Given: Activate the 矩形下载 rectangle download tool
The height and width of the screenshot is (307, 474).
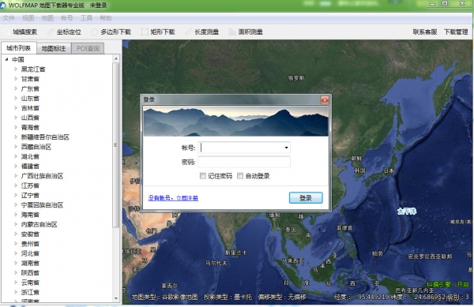Looking at the screenshot, I should [158, 32].
